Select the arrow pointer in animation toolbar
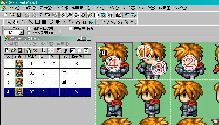 [44, 51]
